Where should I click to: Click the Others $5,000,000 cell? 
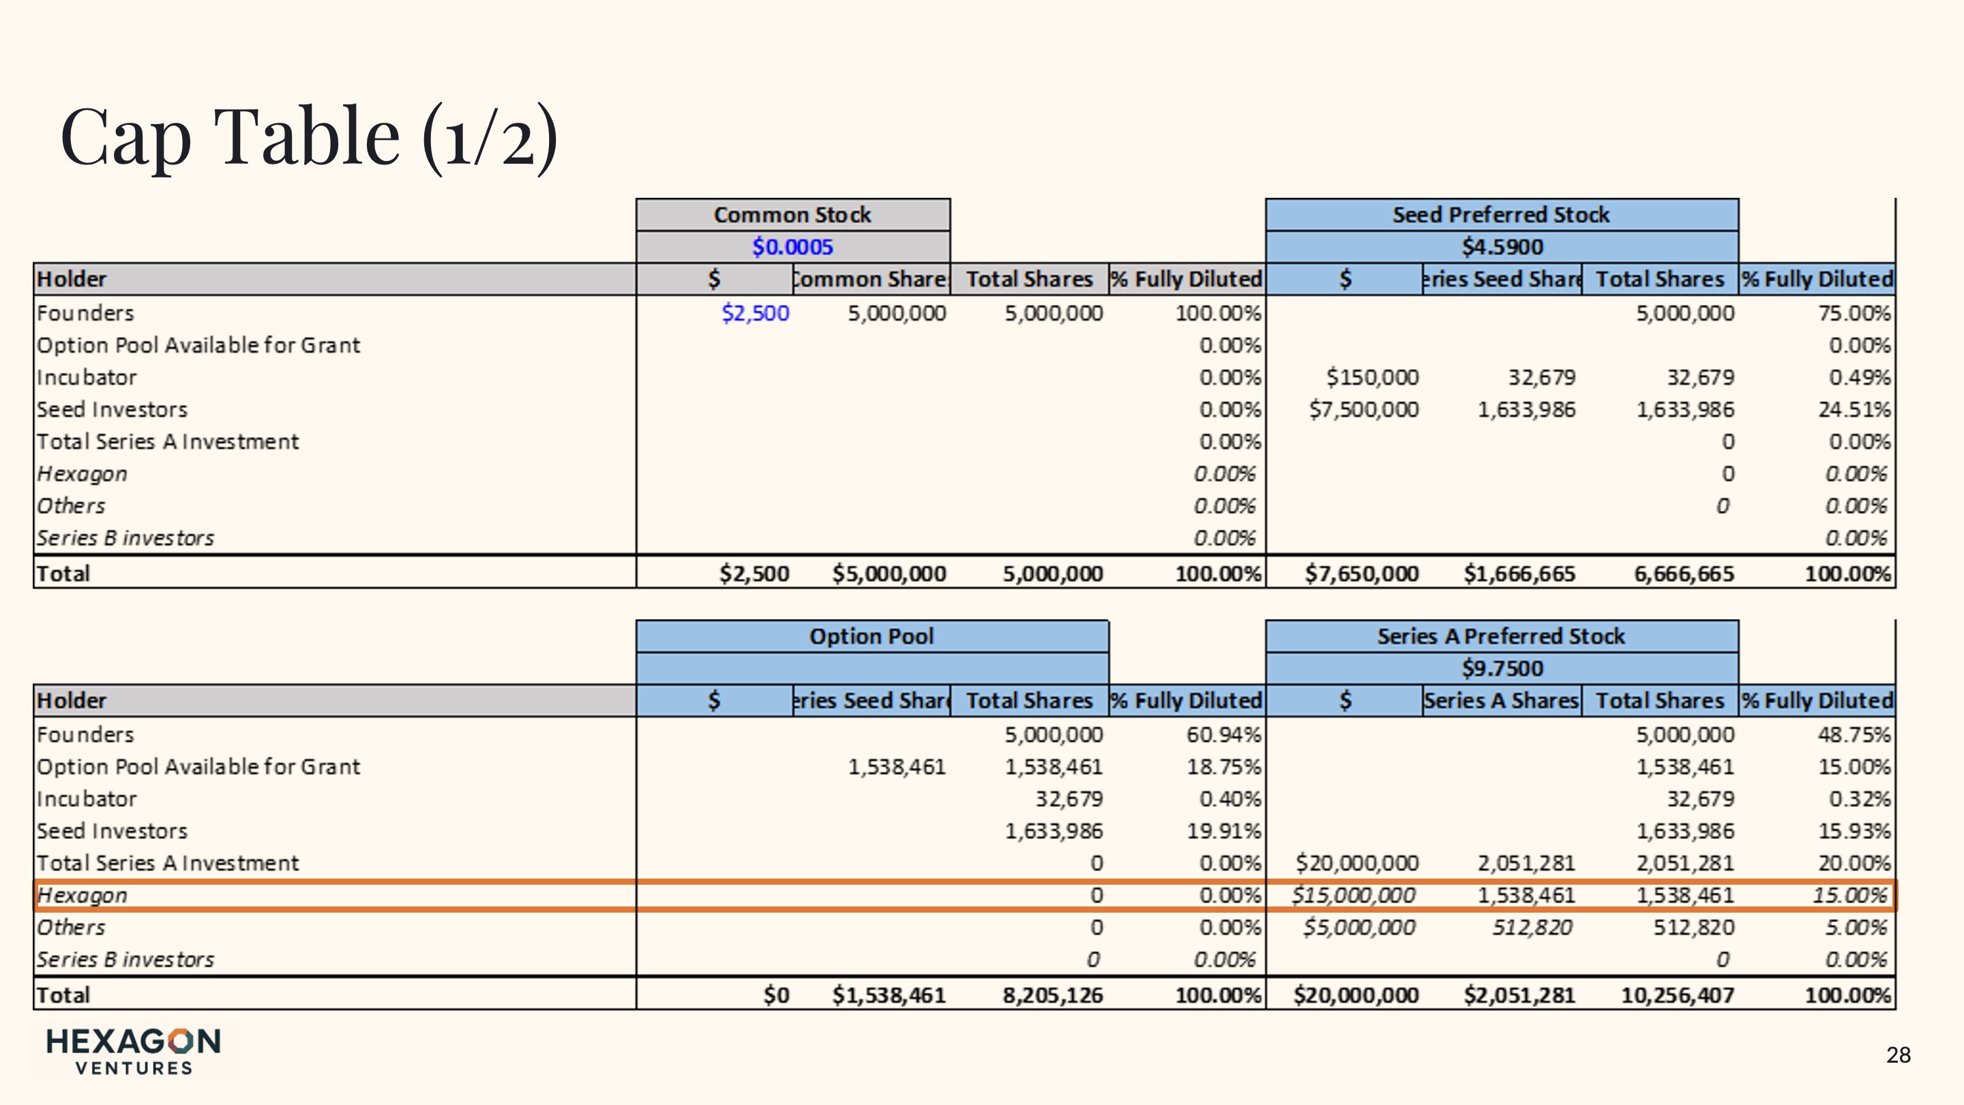click(1358, 928)
